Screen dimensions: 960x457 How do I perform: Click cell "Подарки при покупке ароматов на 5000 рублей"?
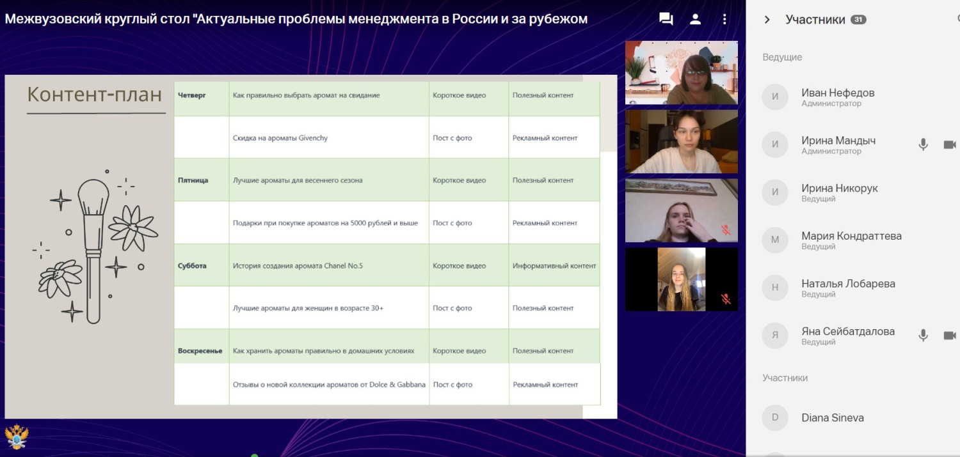click(x=329, y=222)
